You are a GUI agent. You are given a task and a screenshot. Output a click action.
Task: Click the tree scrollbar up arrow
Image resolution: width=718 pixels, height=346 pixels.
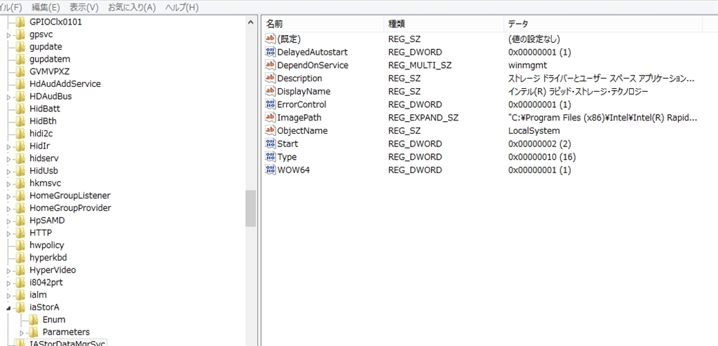pyautogui.click(x=250, y=22)
